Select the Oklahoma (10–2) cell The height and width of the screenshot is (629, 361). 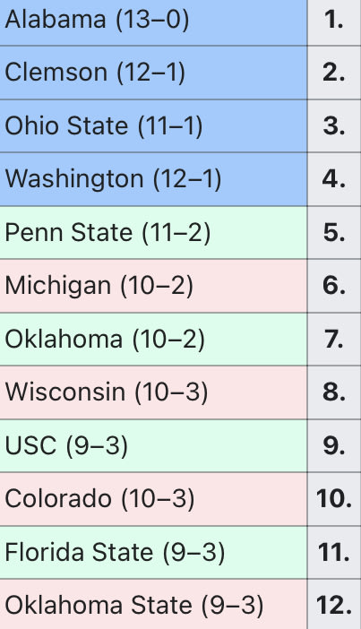pos(153,340)
